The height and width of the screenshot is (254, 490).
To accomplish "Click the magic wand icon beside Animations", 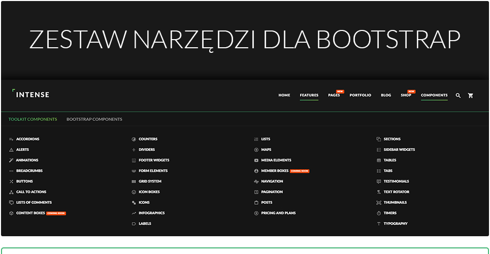I will click(x=11, y=160).
